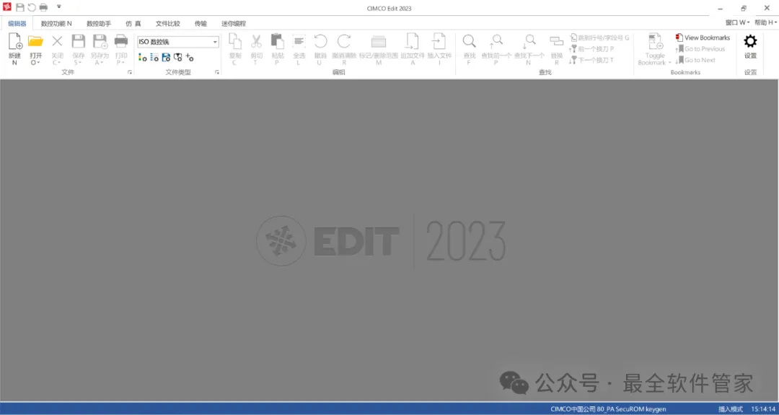This screenshot has height=415, width=779.
Task: Click the plus-gear add file type icon
Action: point(189,58)
